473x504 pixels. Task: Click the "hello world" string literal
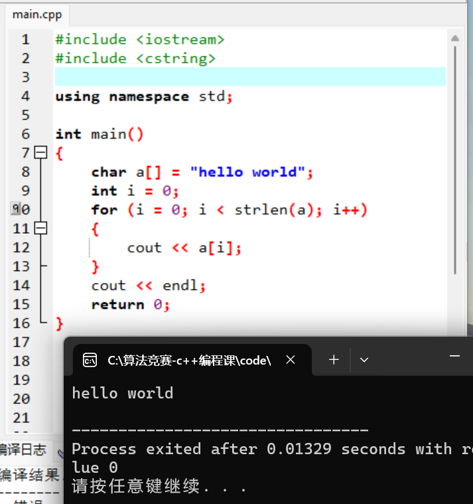coord(247,172)
